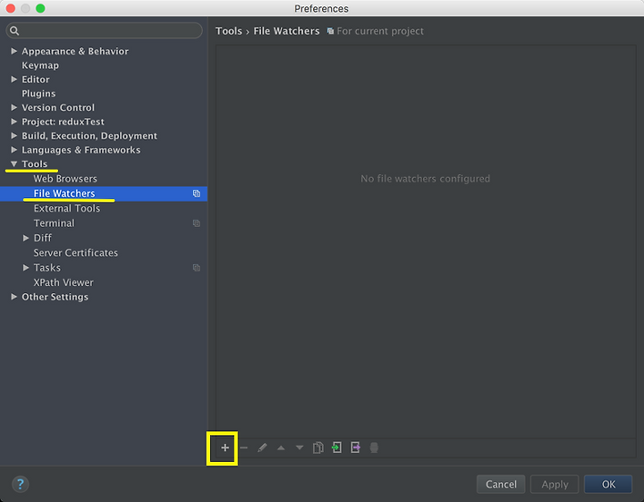Click project-level icon next to Tasks row

(196, 268)
